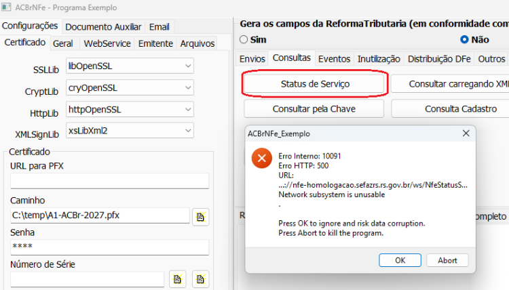Open the Distribuição DFe tab
The image size is (509, 290).
439,59
